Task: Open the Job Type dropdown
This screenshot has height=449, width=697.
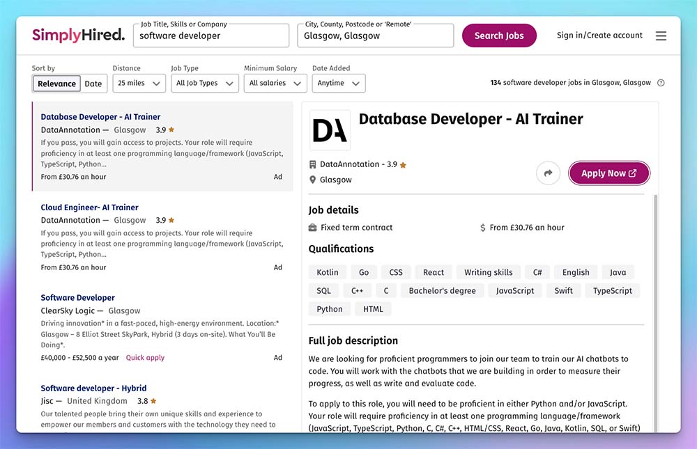Action: (x=204, y=84)
